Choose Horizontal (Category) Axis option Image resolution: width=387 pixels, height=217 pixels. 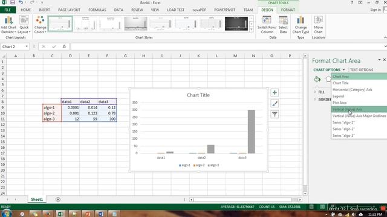click(x=359, y=90)
